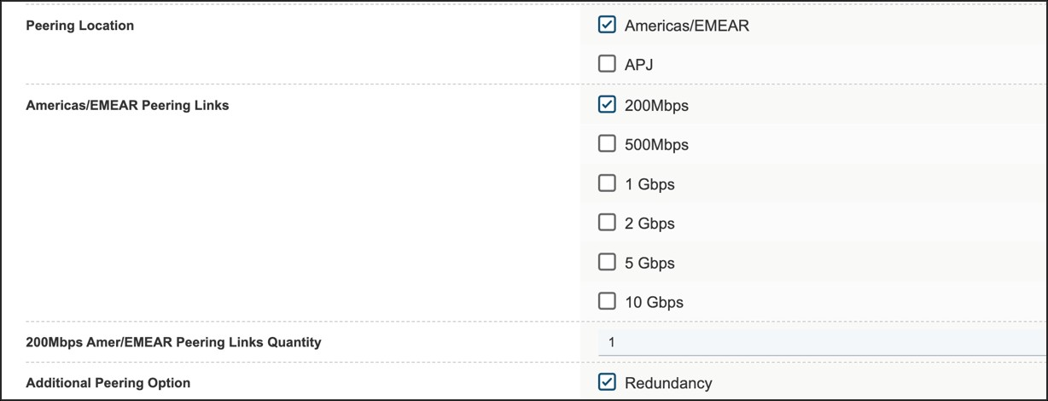Tick the 10 Gbps checkbox

[x=607, y=301]
